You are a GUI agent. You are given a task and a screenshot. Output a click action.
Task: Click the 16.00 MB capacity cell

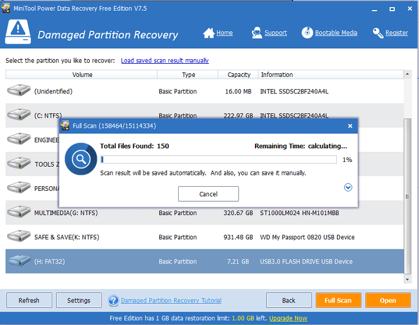tap(238, 92)
